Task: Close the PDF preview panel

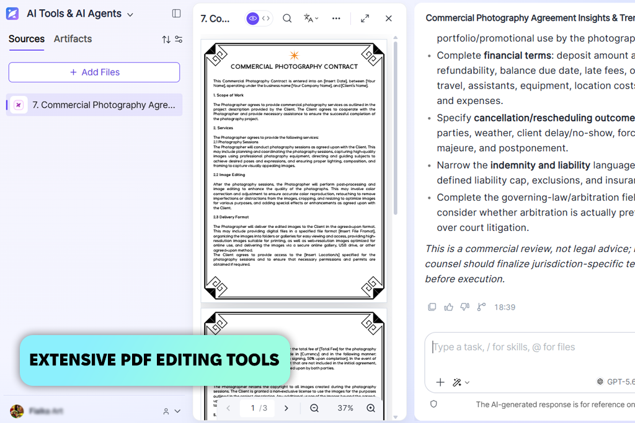Action: (x=389, y=18)
